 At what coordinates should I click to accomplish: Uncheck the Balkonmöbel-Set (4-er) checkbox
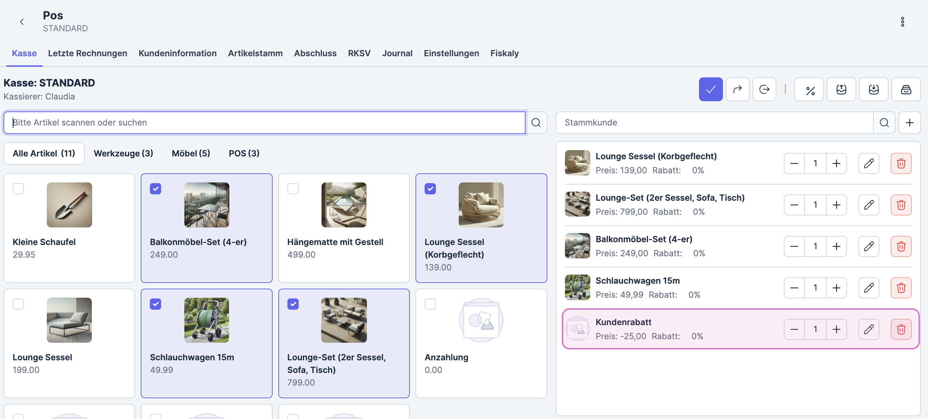(x=155, y=189)
